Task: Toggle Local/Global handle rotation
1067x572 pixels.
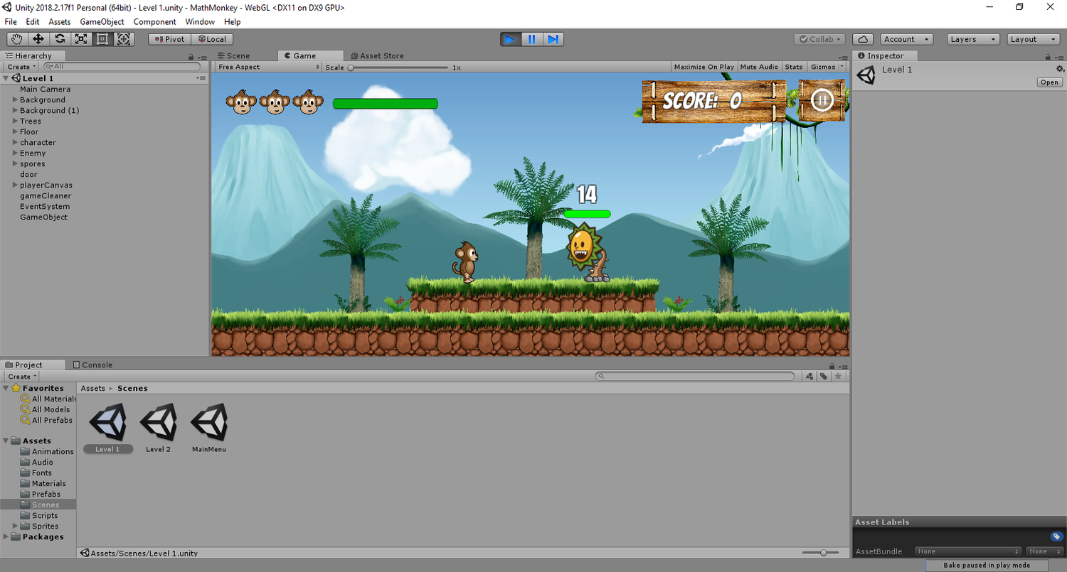Action: click(x=212, y=39)
